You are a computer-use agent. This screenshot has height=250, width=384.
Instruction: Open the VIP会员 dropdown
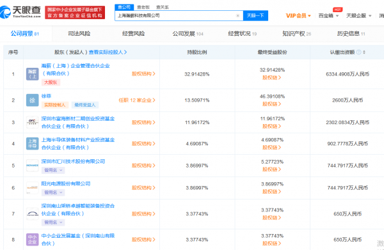coord(298,15)
